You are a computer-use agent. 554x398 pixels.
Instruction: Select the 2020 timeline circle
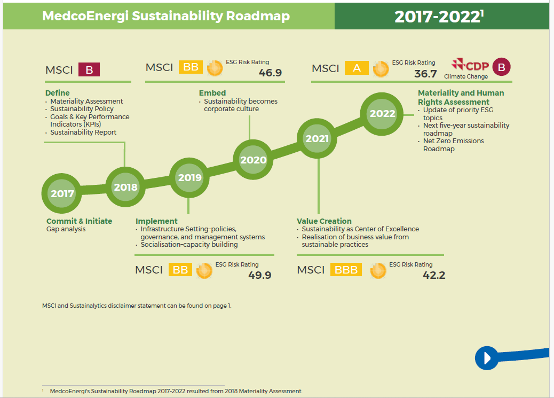(x=254, y=160)
